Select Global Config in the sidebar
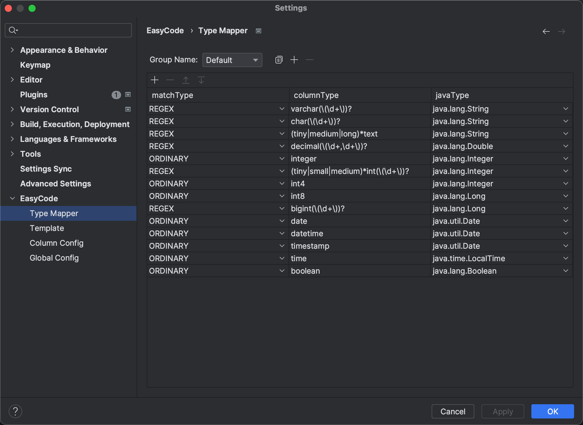This screenshot has height=425, width=583. 54,258
